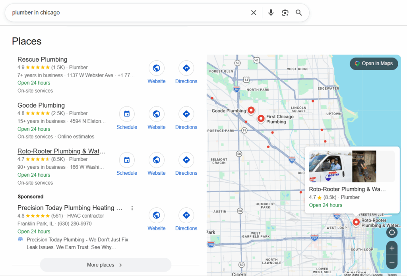Click the Sponsored label
Screen dimensions: 407x276
click(x=30, y=197)
